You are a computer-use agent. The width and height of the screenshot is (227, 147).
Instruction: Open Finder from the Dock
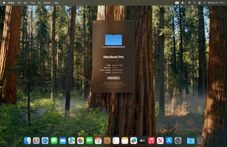[27, 140]
